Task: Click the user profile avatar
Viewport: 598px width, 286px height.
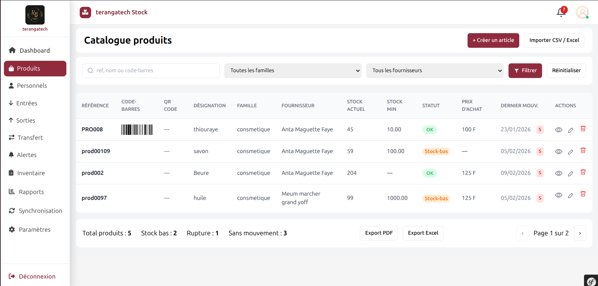Action: 582,12
